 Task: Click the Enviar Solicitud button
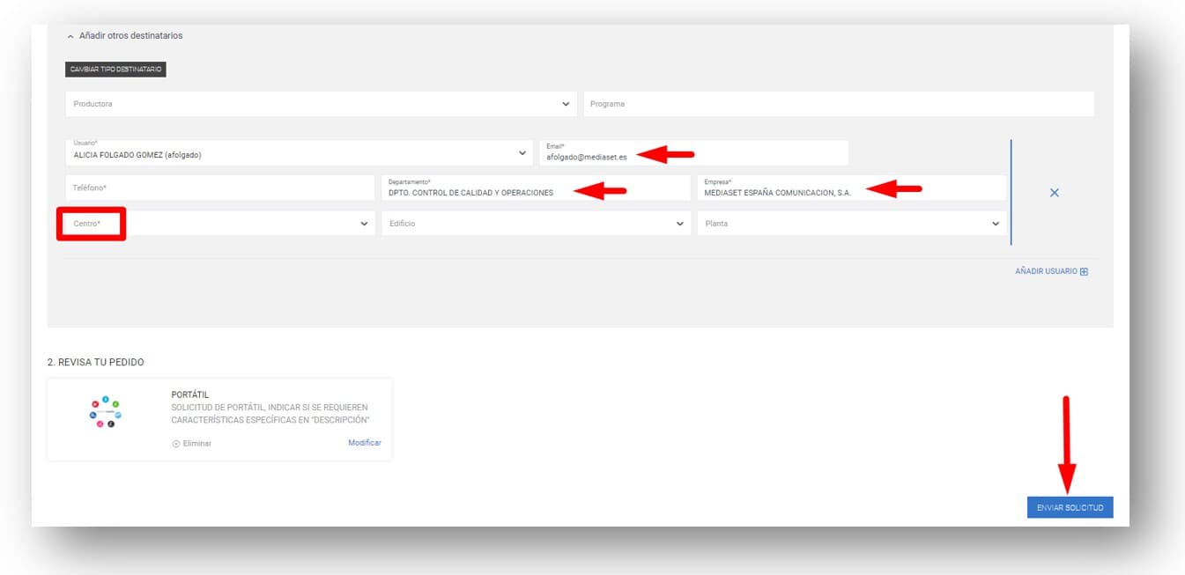(x=1070, y=507)
